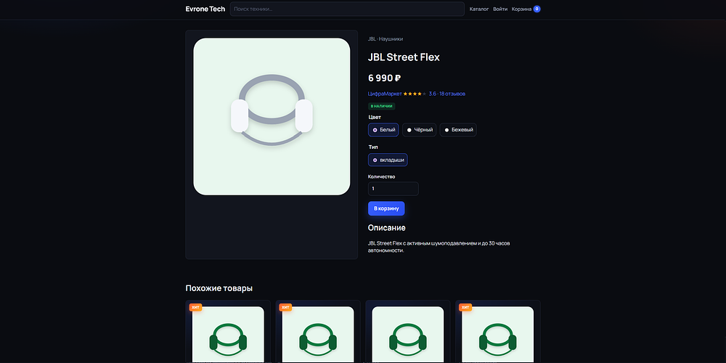Add the item with the В корзину button
Viewport: 726px width, 363px height.
coord(386,208)
